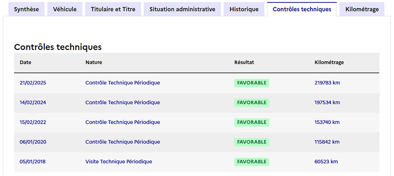Click the FAVORABLE badge for 15/02/2022

click(x=252, y=122)
